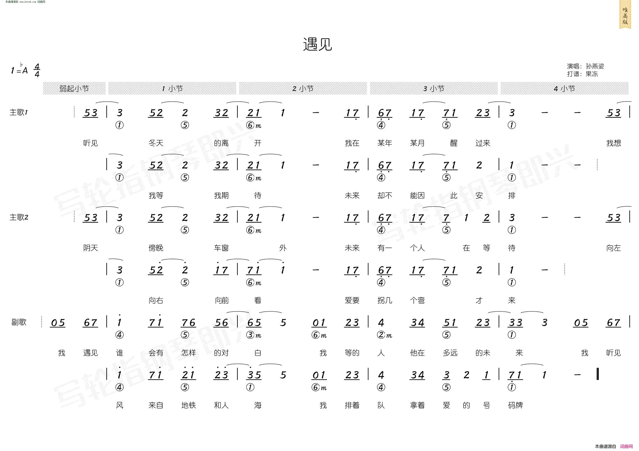Click the song title 遇见 at top
The width and height of the screenshot is (639, 451).
317,44
